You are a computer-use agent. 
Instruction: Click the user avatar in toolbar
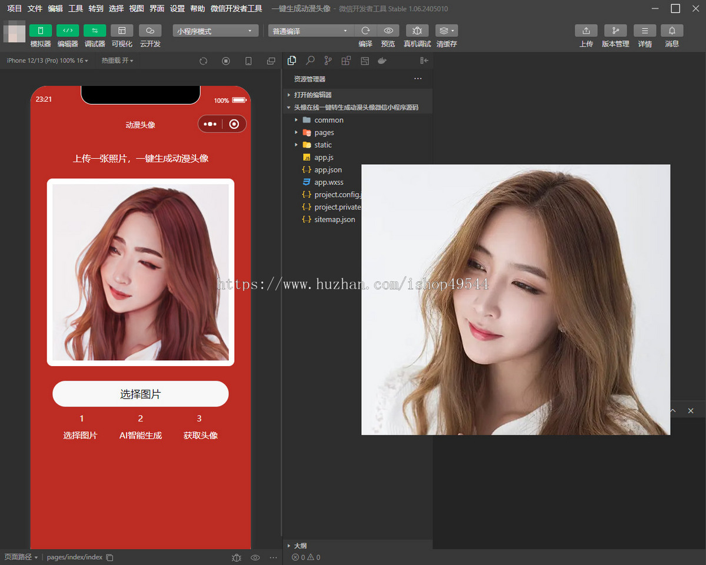tap(15, 31)
